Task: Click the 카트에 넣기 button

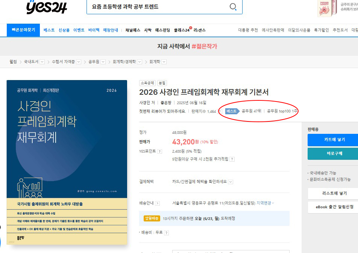Action: 333,140
